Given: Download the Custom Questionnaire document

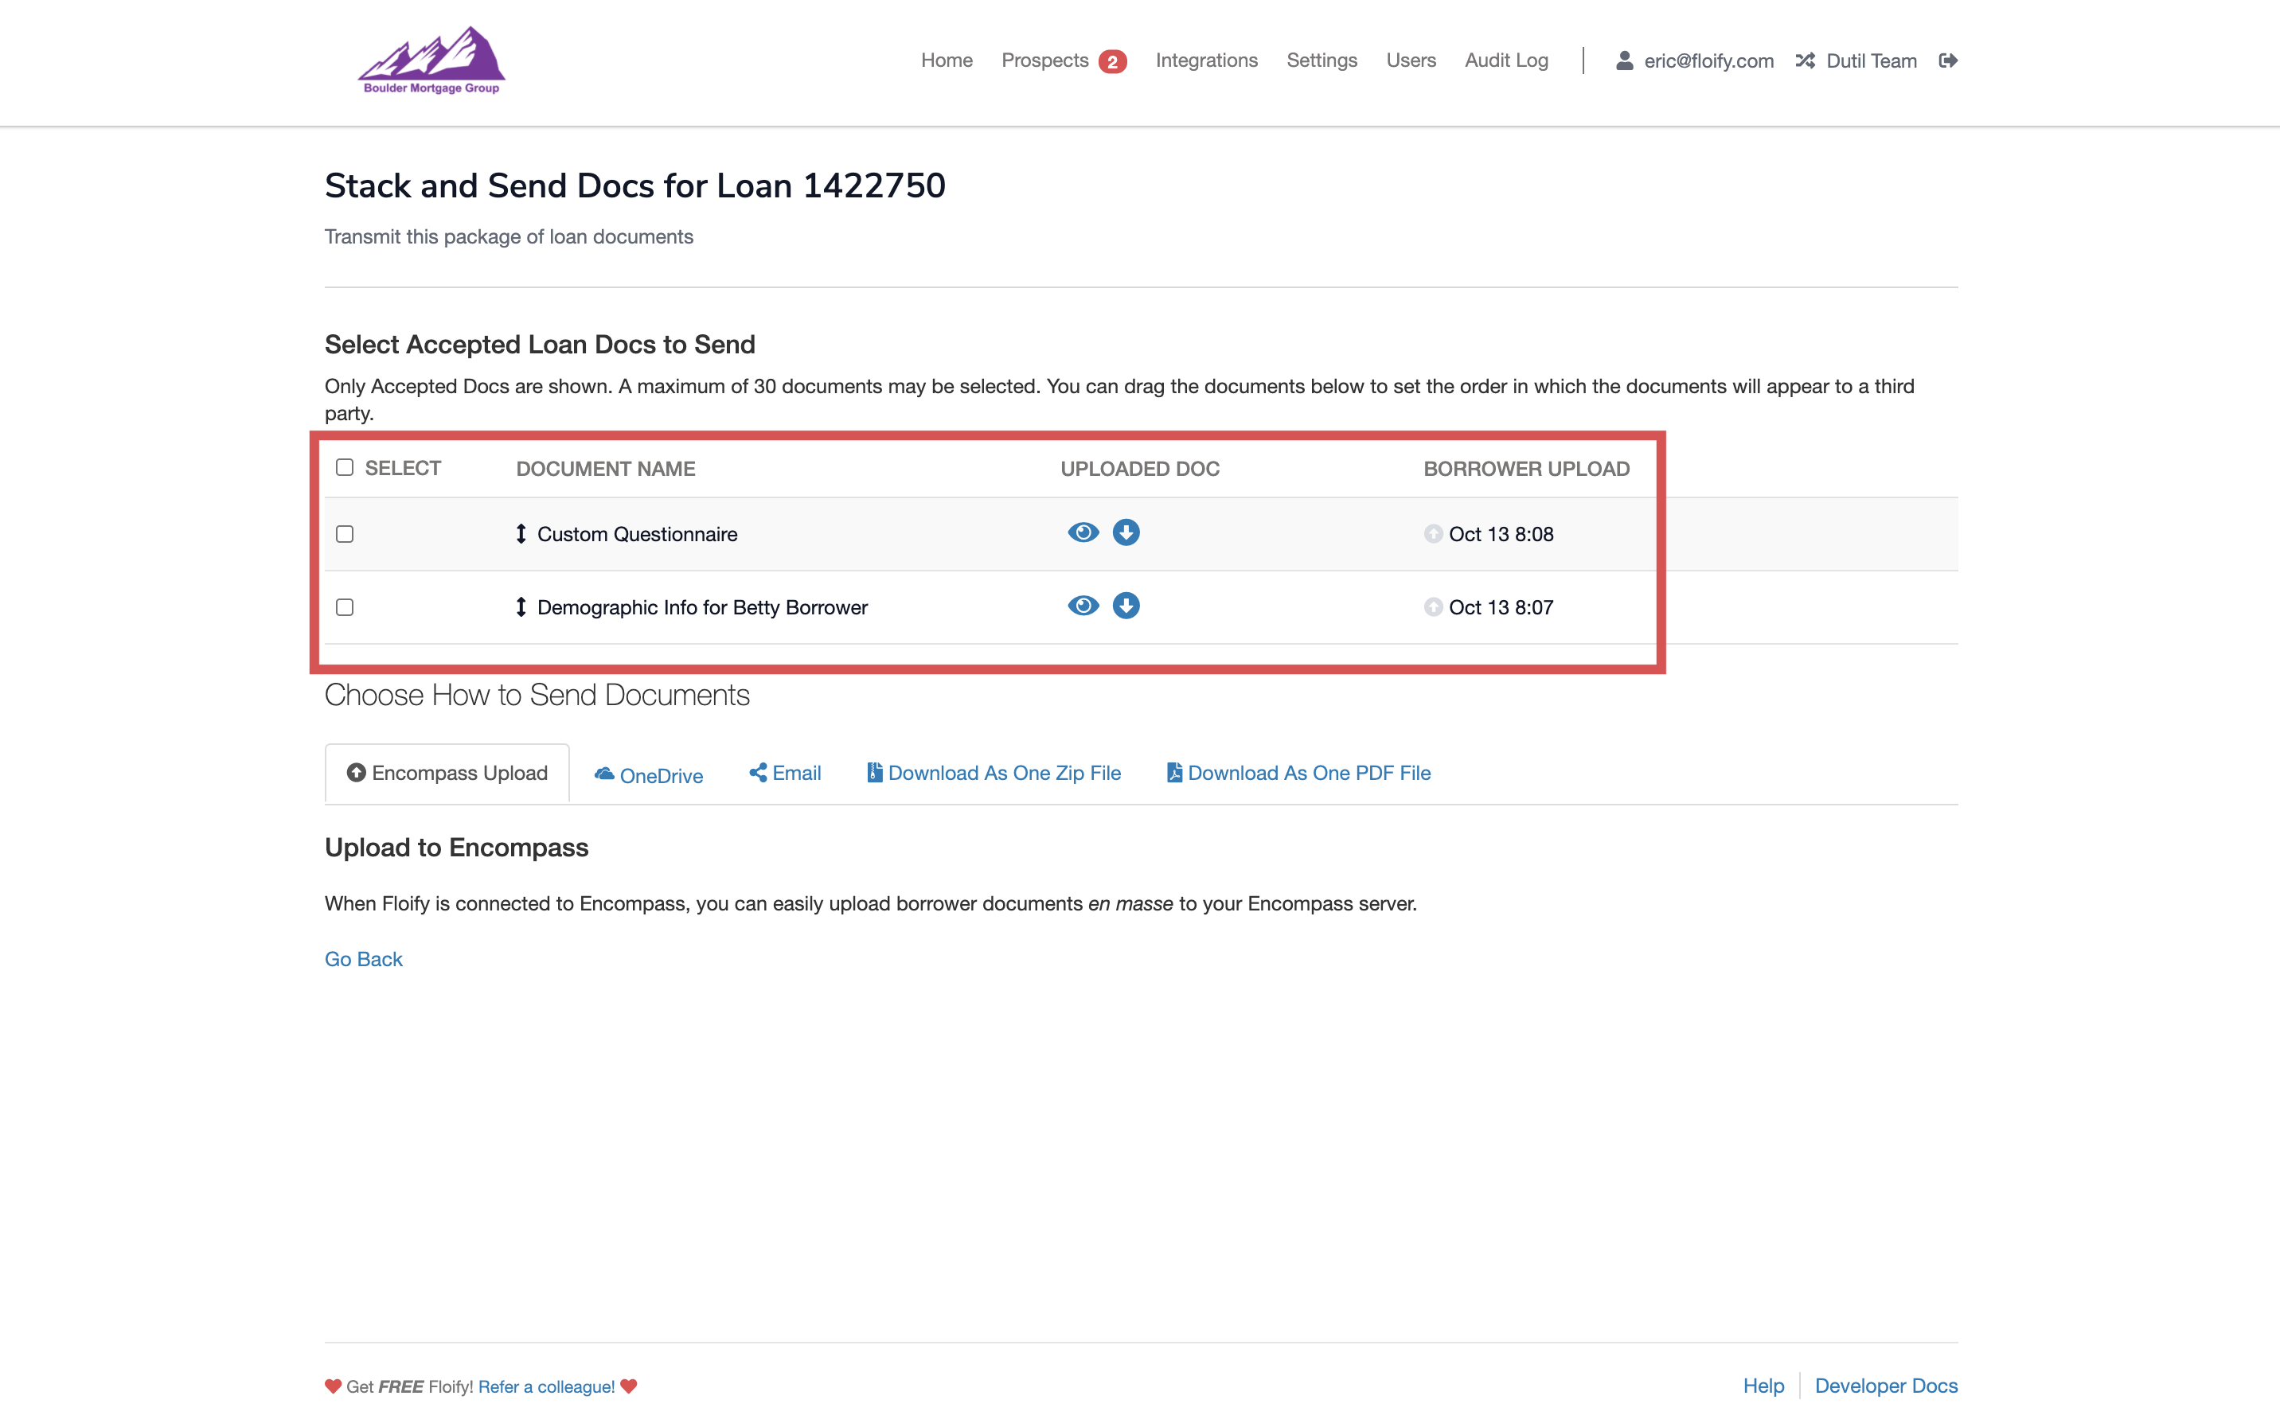Looking at the screenshot, I should pyautogui.click(x=1126, y=532).
